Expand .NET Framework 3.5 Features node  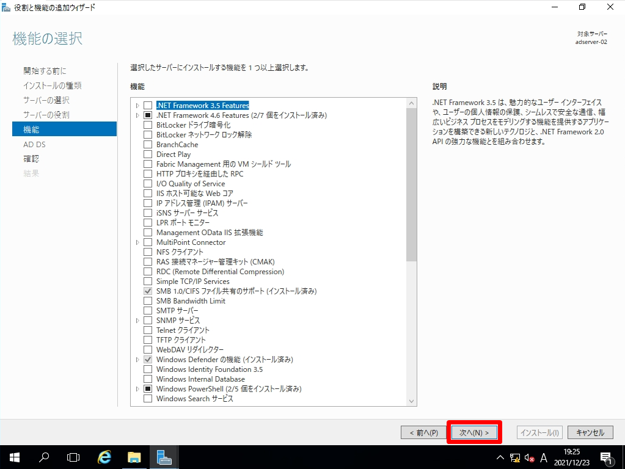(x=137, y=106)
